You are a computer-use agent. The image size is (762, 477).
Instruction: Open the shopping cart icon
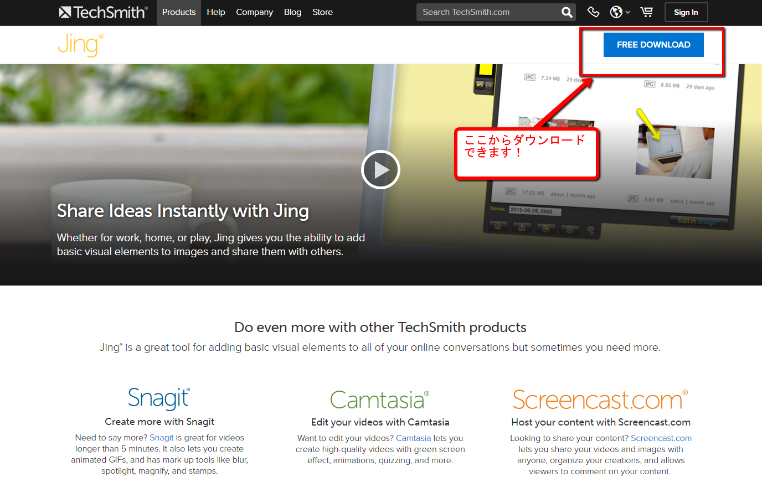coord(646,12)
